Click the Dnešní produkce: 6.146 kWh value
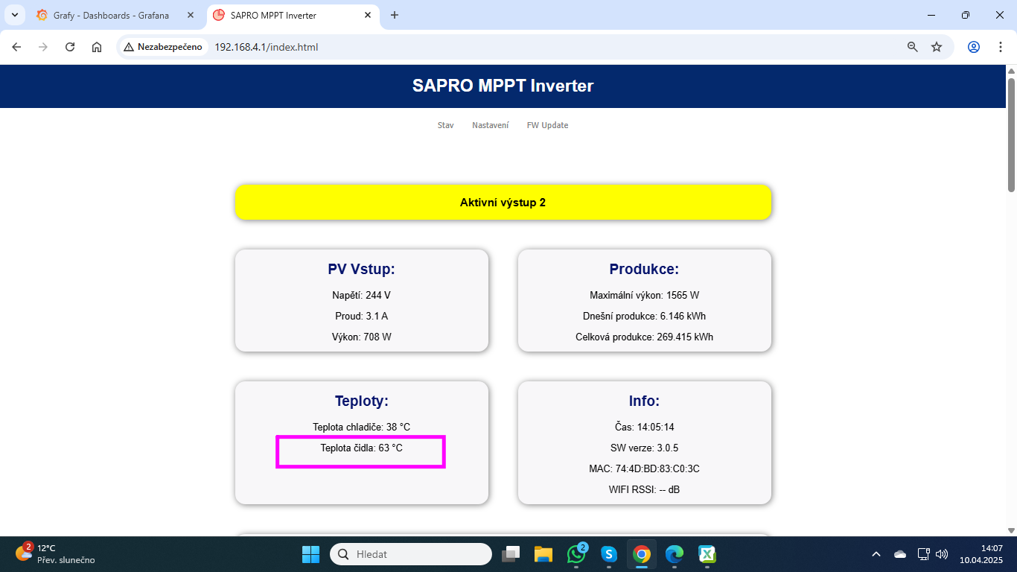The height and width of the screenshot is (572, 1017). (x=645, y=316)
